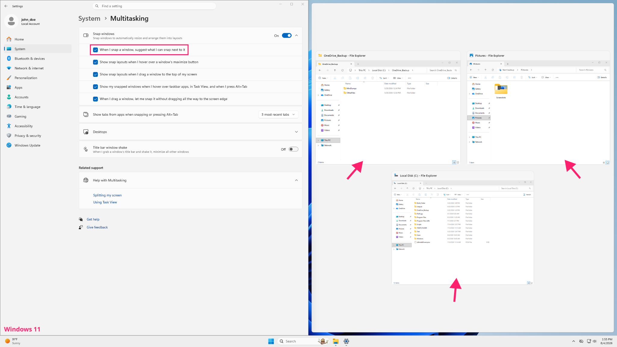Click the Find a setting search box
Viewport: 617px width, 347px height.
pyautogui.click(x=154, y=6)
